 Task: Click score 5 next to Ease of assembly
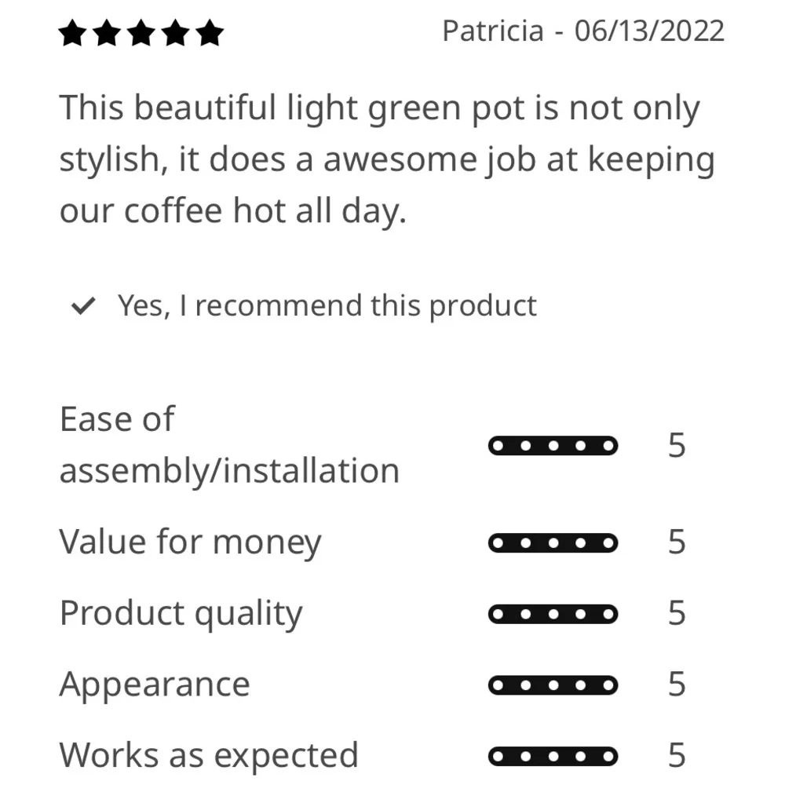click(x=677, y=446)
